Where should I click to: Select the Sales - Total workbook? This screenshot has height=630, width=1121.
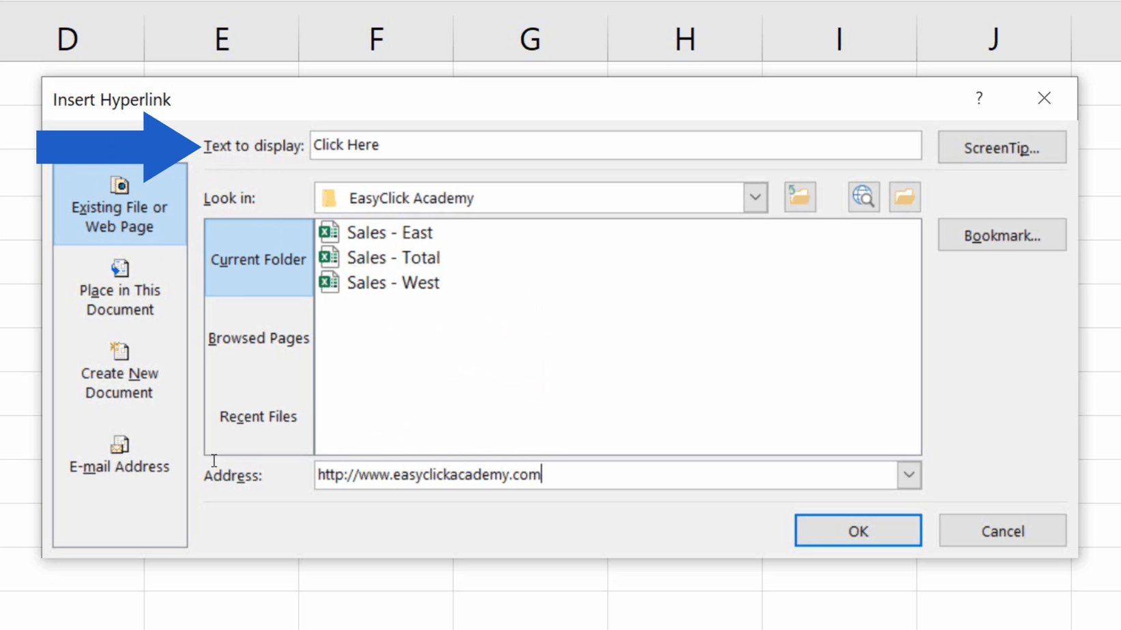coord(393,257)
